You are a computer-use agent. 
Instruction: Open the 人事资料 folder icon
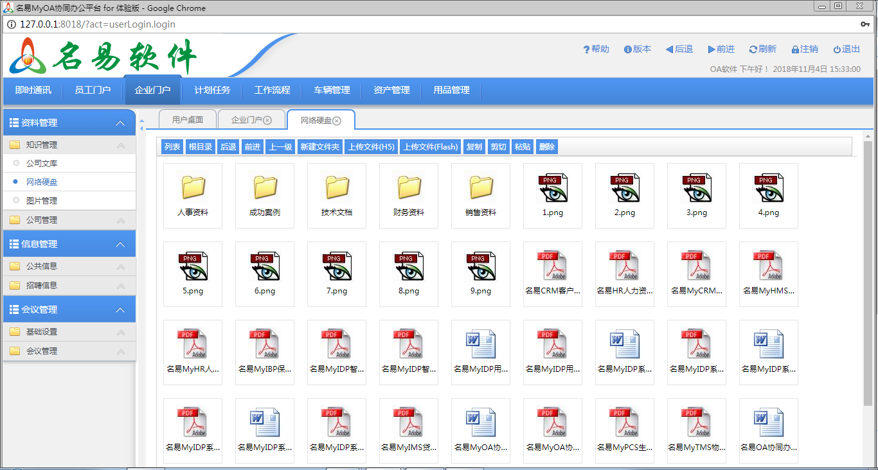tap(193, 187)
